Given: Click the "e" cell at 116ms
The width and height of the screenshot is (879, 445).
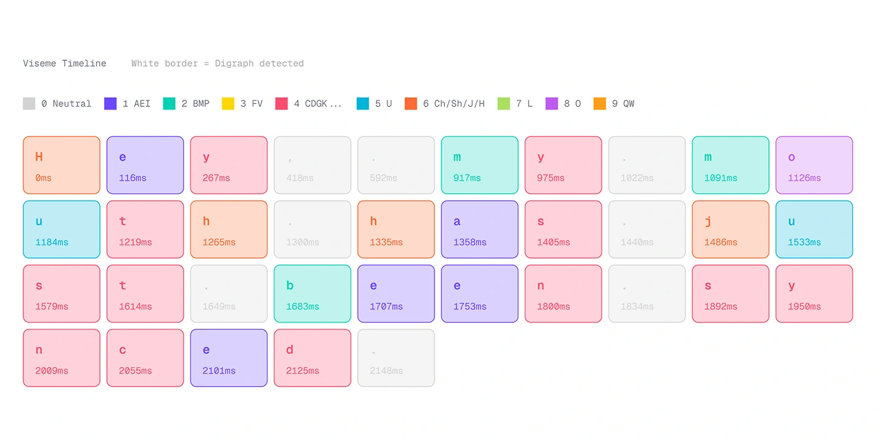Looking at the screenshot, I should pos(145,165).
